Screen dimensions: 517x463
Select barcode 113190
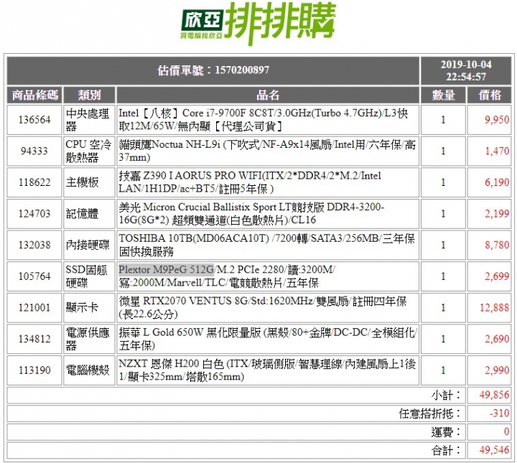[34, 370]
